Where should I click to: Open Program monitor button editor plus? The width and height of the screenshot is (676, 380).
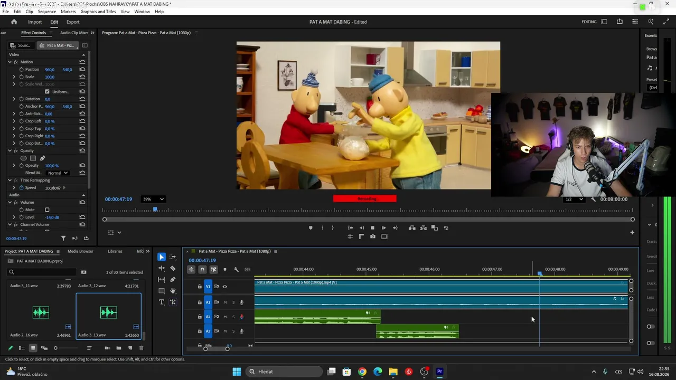632,232
